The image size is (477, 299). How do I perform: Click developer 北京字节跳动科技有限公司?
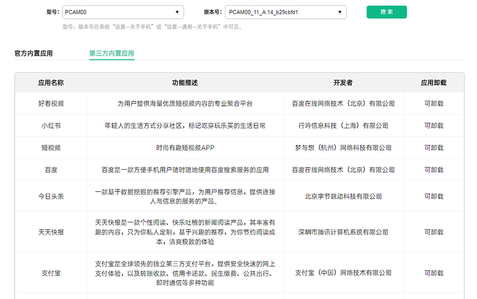[343, 196]
